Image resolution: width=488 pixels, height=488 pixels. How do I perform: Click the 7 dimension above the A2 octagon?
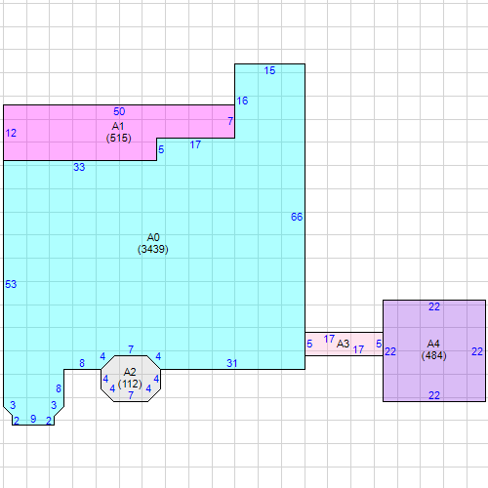tap(131, 349)
